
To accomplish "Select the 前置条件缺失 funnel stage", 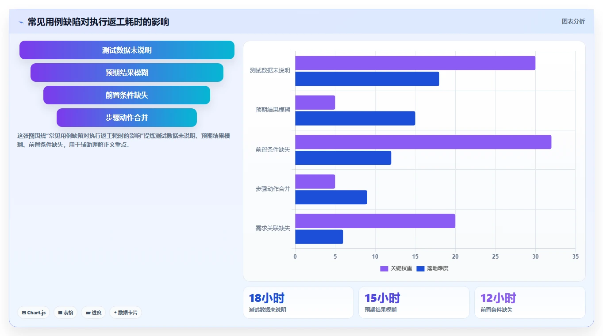I will tap(127, 95).
